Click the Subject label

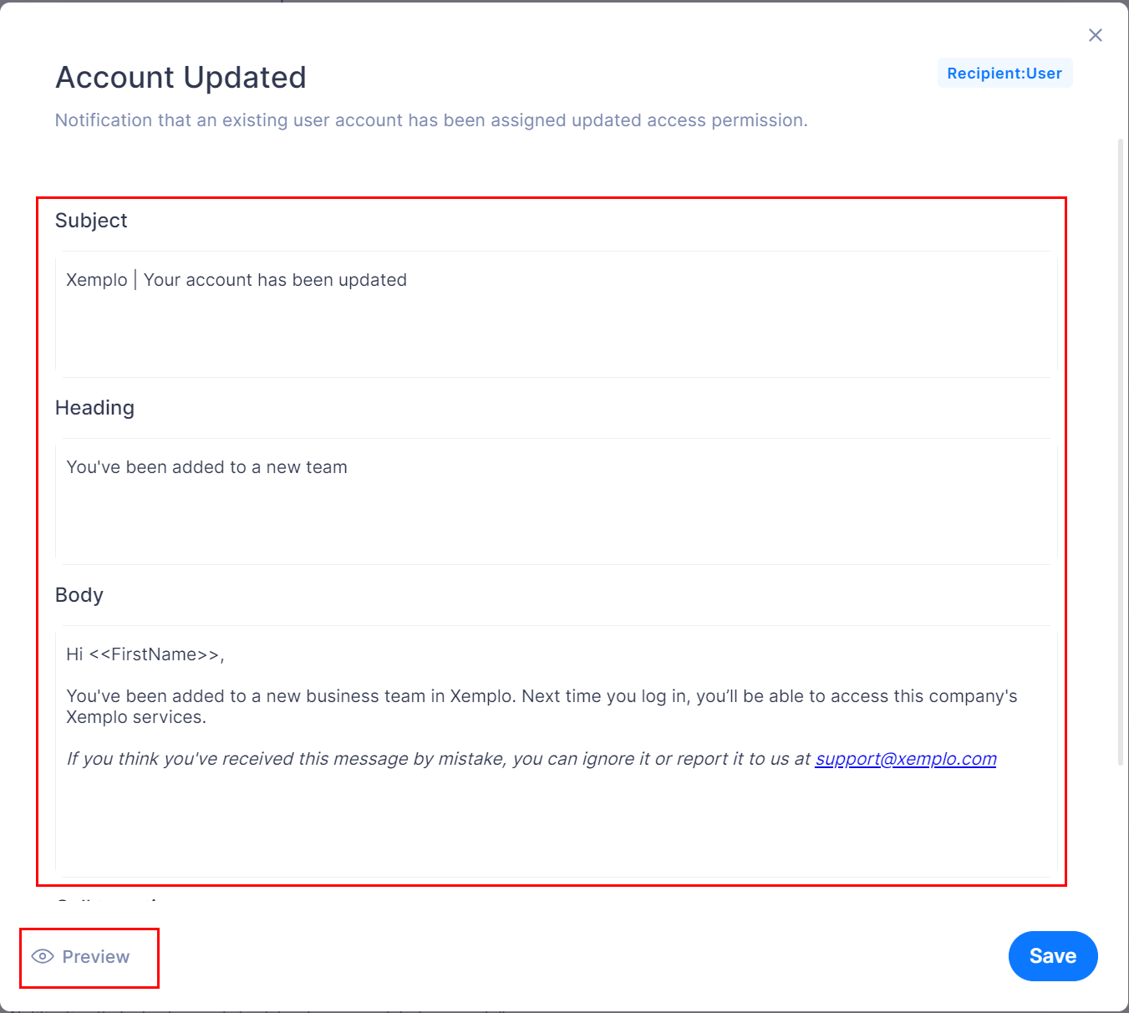91,221
